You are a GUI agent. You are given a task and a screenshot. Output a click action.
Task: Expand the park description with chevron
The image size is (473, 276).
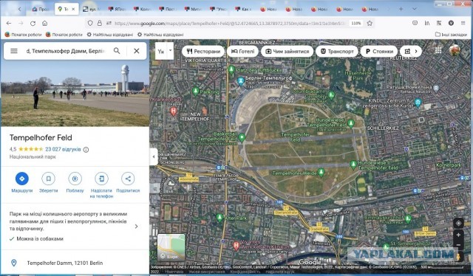pyautogui.click(x=136, y=226)
